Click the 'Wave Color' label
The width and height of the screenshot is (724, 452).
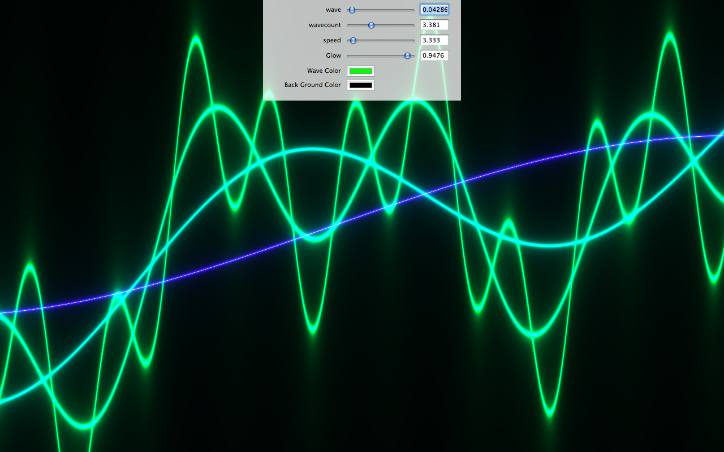click(x=324, y=71)
